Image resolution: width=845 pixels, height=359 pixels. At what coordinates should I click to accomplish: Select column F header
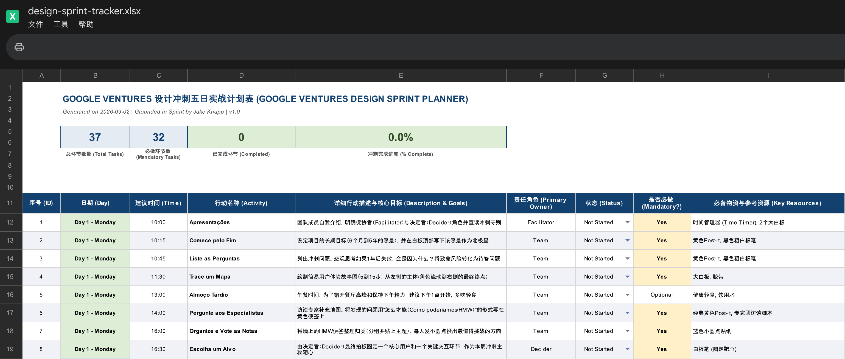click(541, 75)
